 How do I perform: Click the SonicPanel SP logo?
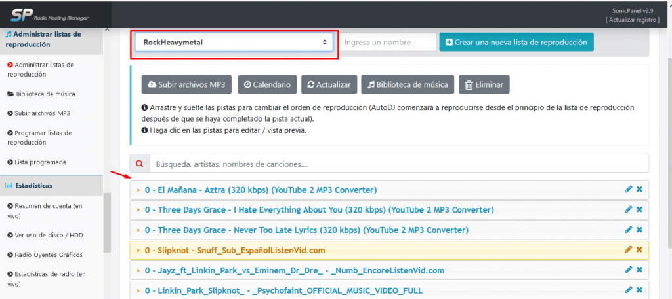pos(50,15)
